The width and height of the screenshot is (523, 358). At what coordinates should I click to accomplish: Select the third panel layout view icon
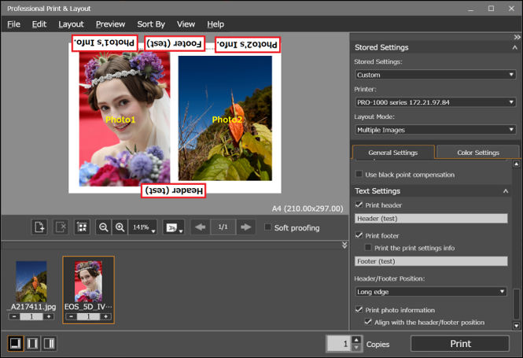point(49,343)
